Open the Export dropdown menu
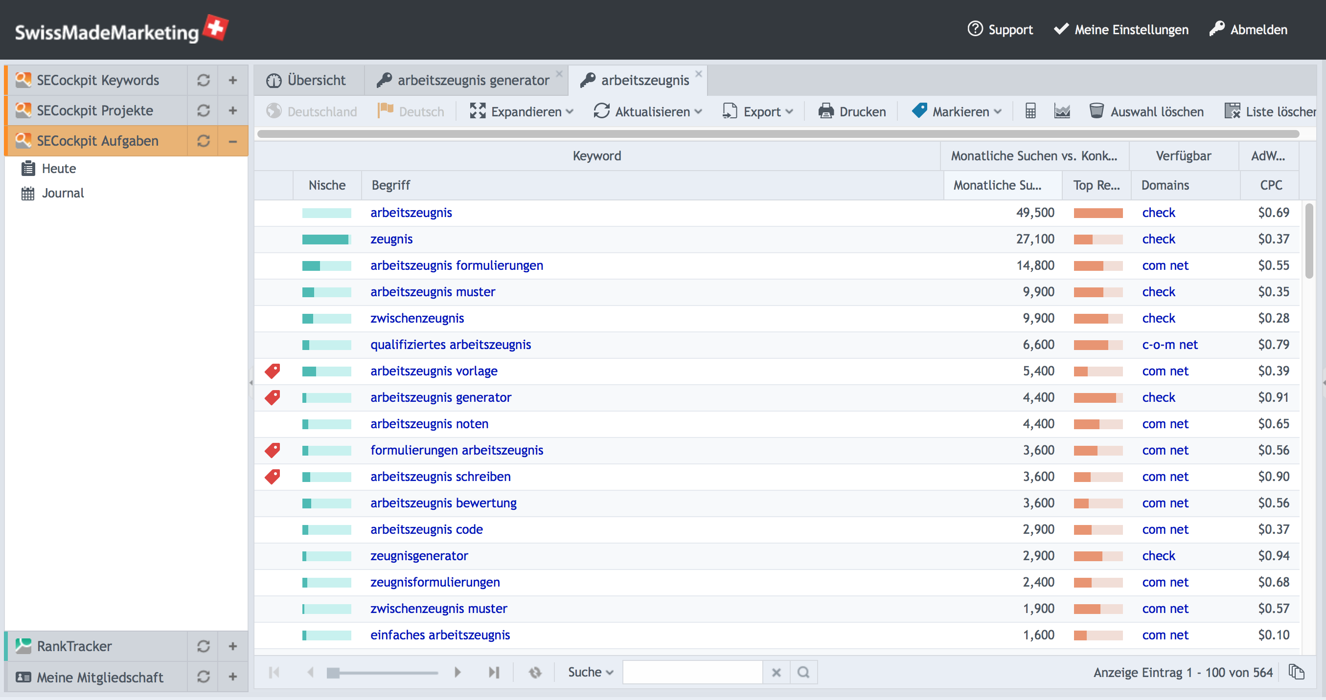The width and height of the screenshot is (1326, 700). tap(758, 111)
